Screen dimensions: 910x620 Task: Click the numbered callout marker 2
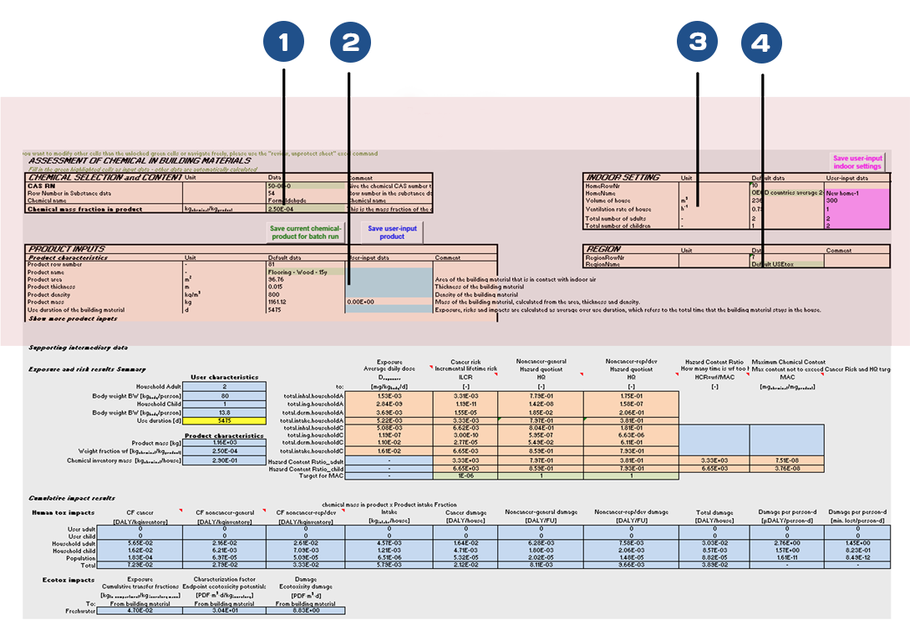coord(349,43)
